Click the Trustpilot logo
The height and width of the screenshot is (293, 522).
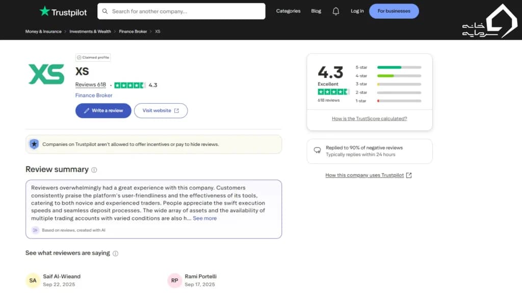pyautogui.click(x=63, y=12)
